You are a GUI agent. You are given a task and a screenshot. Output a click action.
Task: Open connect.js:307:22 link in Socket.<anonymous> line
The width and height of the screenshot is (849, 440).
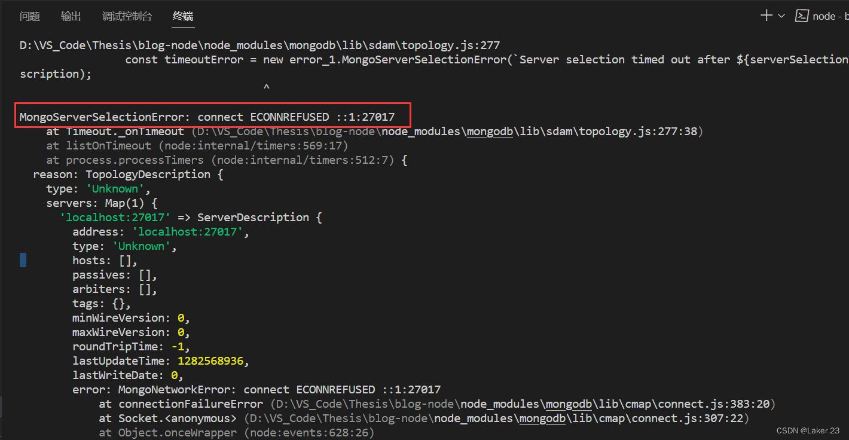[x=497, y=418]
